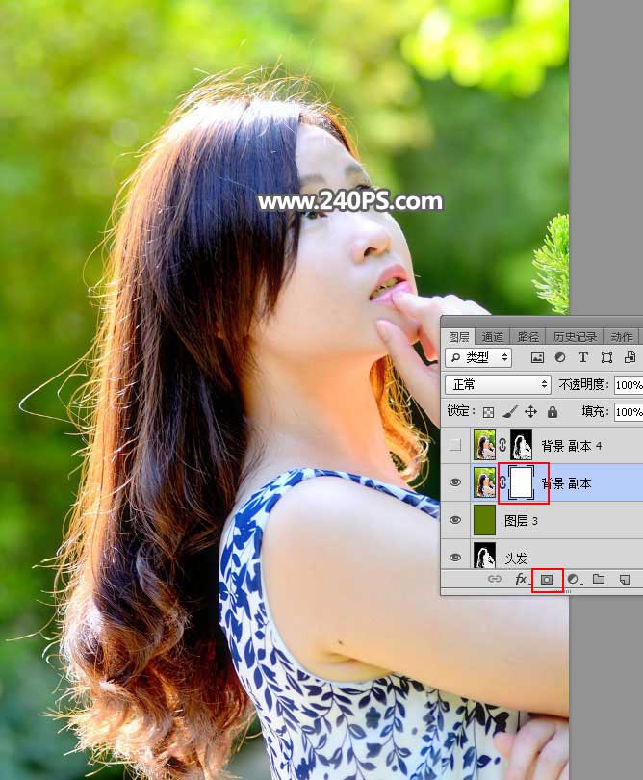
Task: Hide the 图层 3 layer
Action: click(456, 520)
